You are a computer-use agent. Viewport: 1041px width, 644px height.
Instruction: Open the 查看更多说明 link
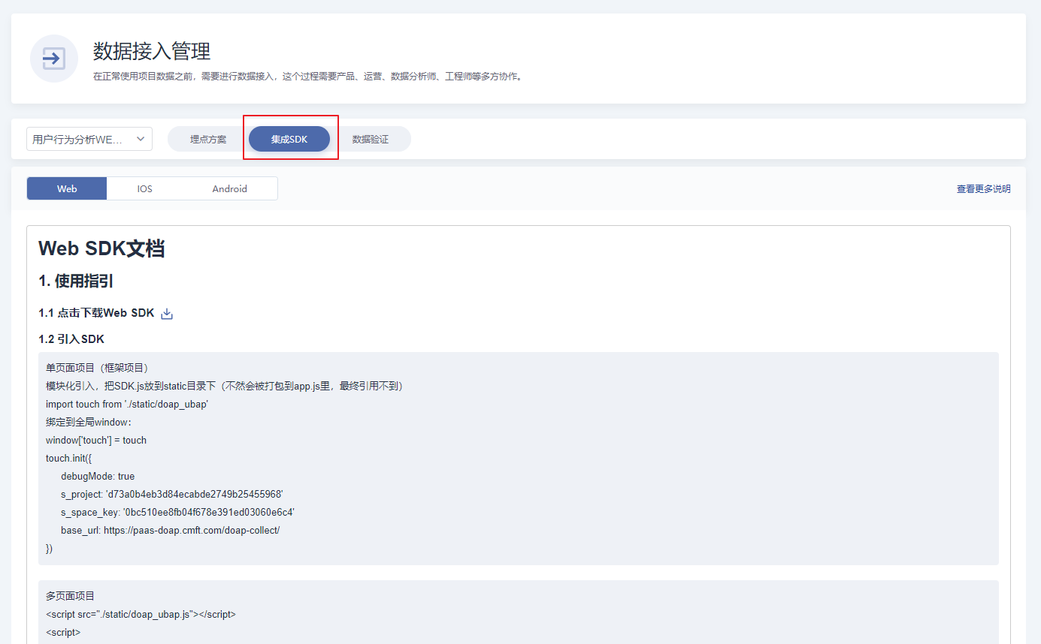[983, 189]
